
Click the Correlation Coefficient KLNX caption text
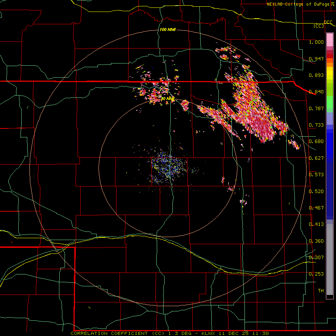pyautogui.click(x=169, y=333)
